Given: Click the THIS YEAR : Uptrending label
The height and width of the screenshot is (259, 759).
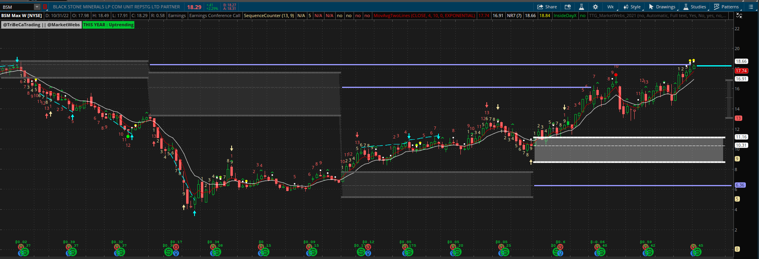Looking at the screenshot, I should point(108,25).
